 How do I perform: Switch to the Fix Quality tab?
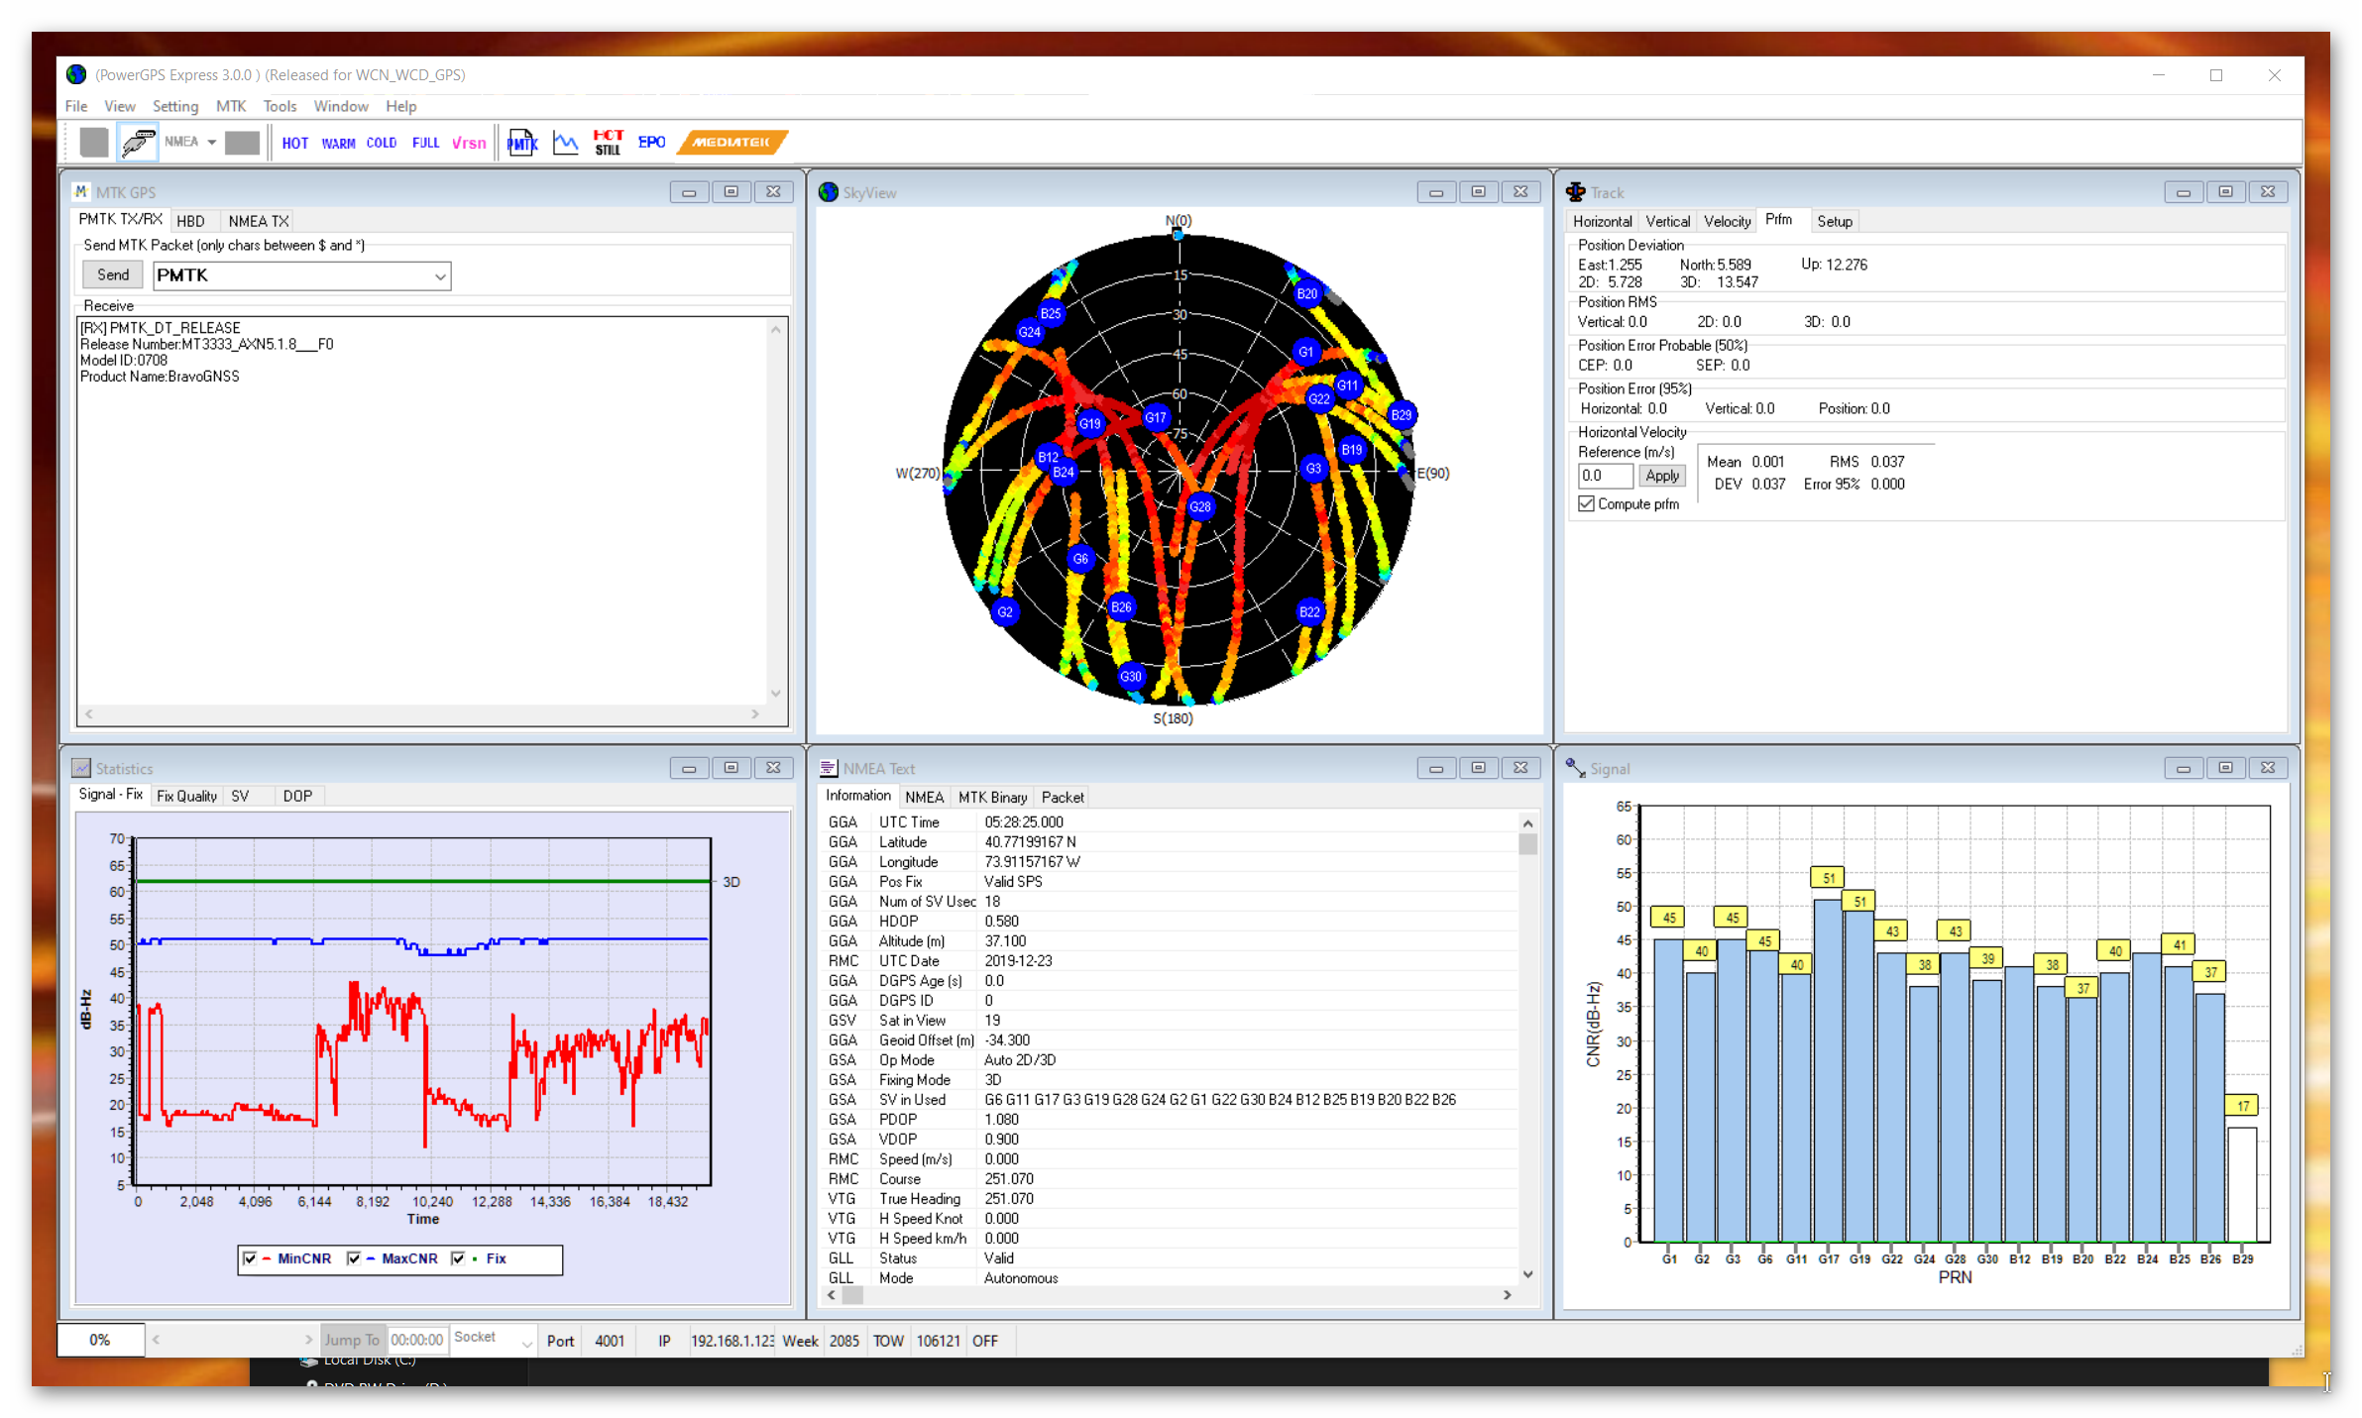click(186, 796)
